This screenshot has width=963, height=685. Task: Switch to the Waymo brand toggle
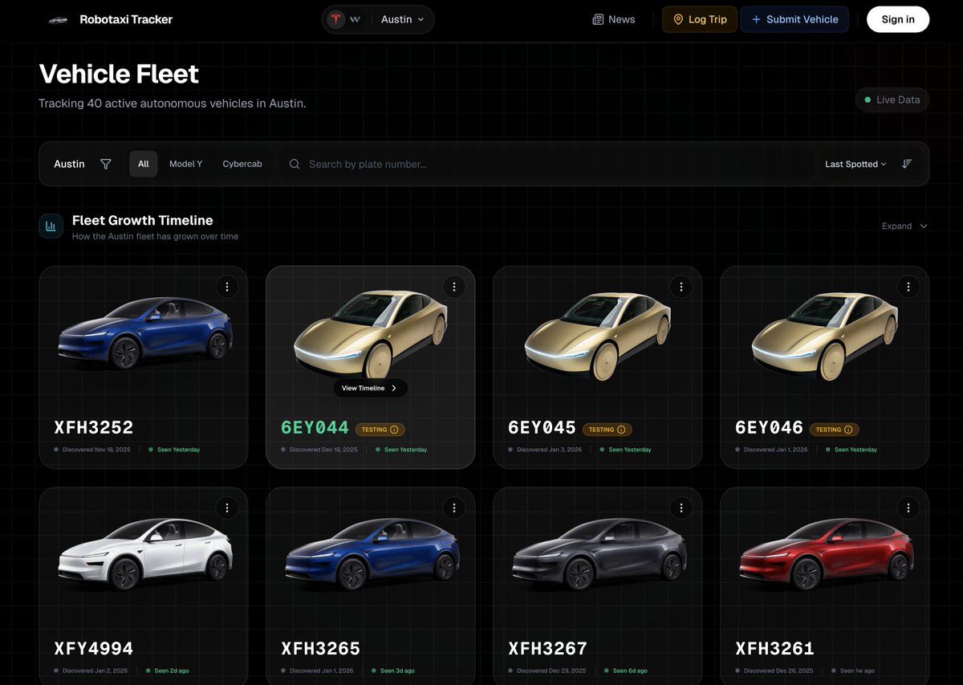tap(355, 19)
